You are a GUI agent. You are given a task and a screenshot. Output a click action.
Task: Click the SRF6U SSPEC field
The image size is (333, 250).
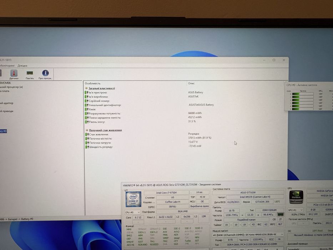pyautogui.click(x=172, y=206)
